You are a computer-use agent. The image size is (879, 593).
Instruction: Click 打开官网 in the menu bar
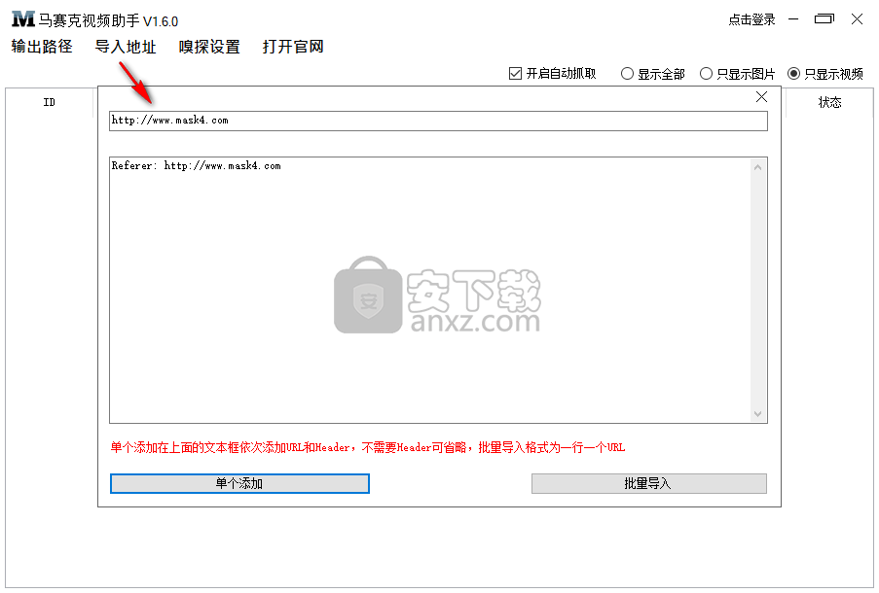click(x=293, y=47)
